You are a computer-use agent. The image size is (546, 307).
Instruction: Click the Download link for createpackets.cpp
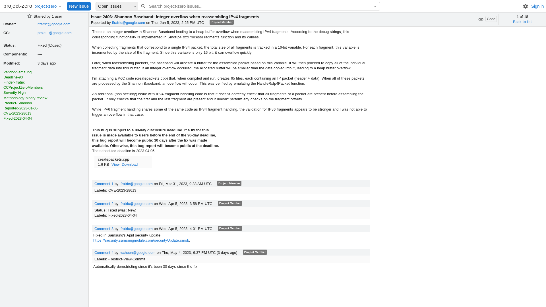pos(130,164)
